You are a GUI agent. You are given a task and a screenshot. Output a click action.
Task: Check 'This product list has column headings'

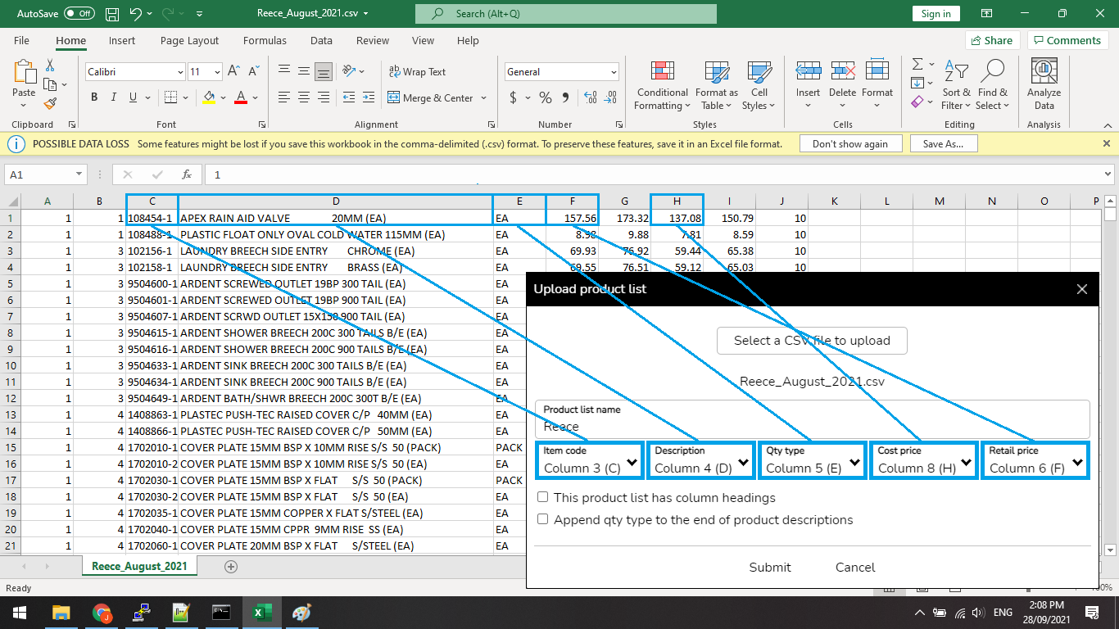[542, 497]
